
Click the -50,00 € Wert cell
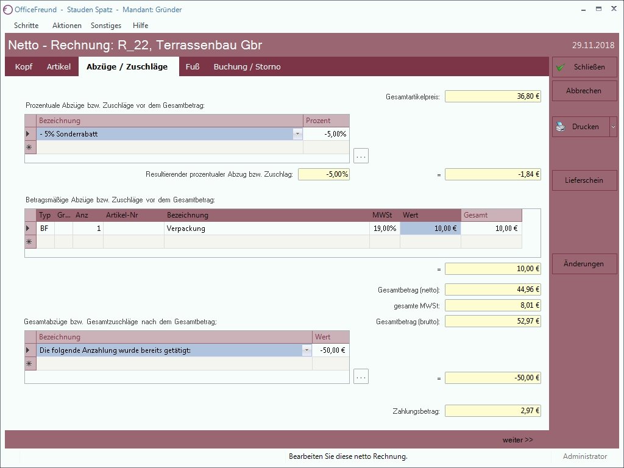pyautogui.click(x=330, y=350)
